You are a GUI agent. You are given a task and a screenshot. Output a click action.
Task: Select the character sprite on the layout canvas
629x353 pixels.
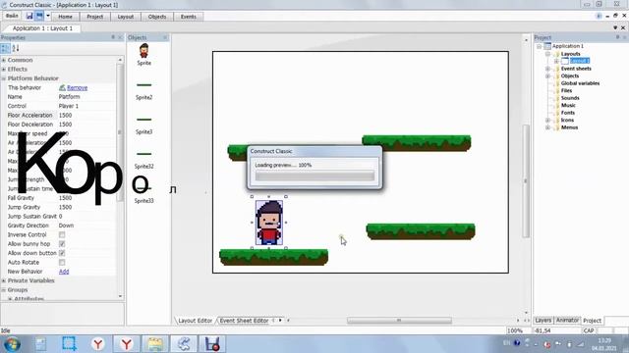click(x=269, y=223)
